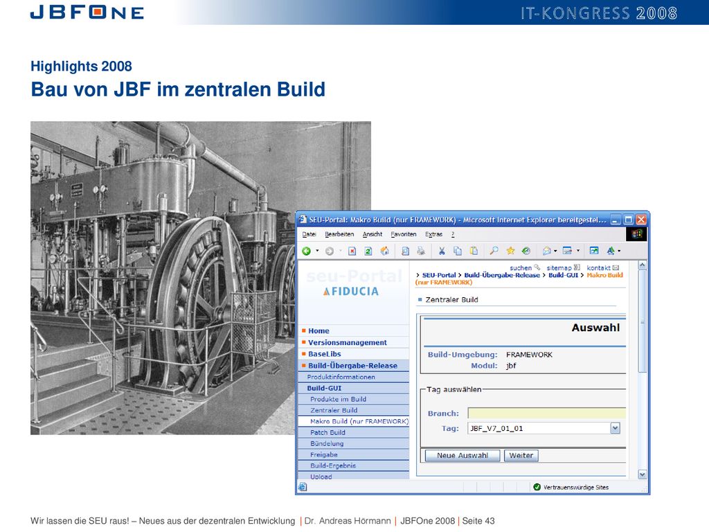709x532 pixels.
Task: Click into the yellow Branch input field
Action: click(x=547, y=413)
